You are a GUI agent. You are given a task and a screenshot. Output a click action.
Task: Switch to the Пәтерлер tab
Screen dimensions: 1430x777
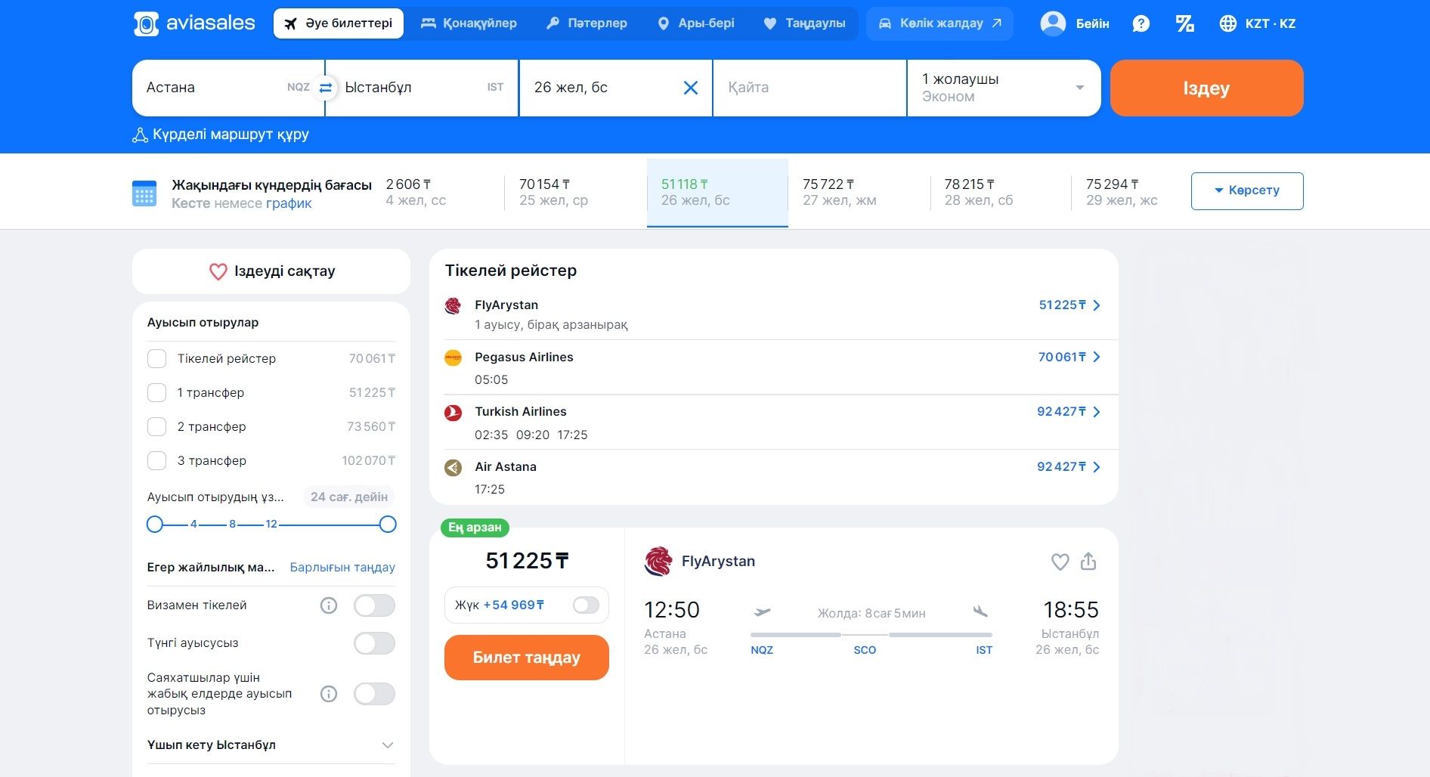tap(587, 23)
